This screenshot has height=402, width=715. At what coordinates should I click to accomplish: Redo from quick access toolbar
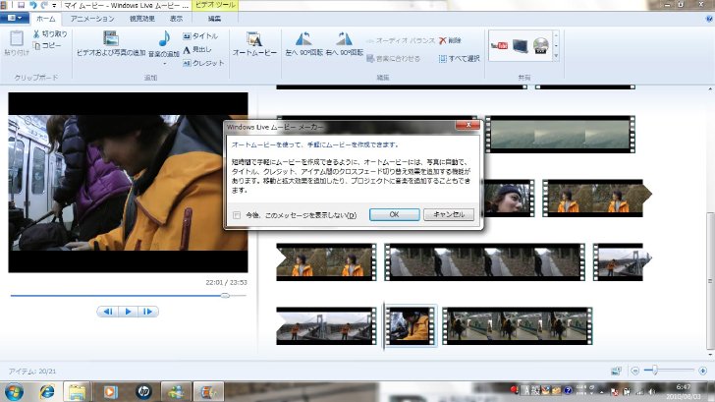[44, 5]
